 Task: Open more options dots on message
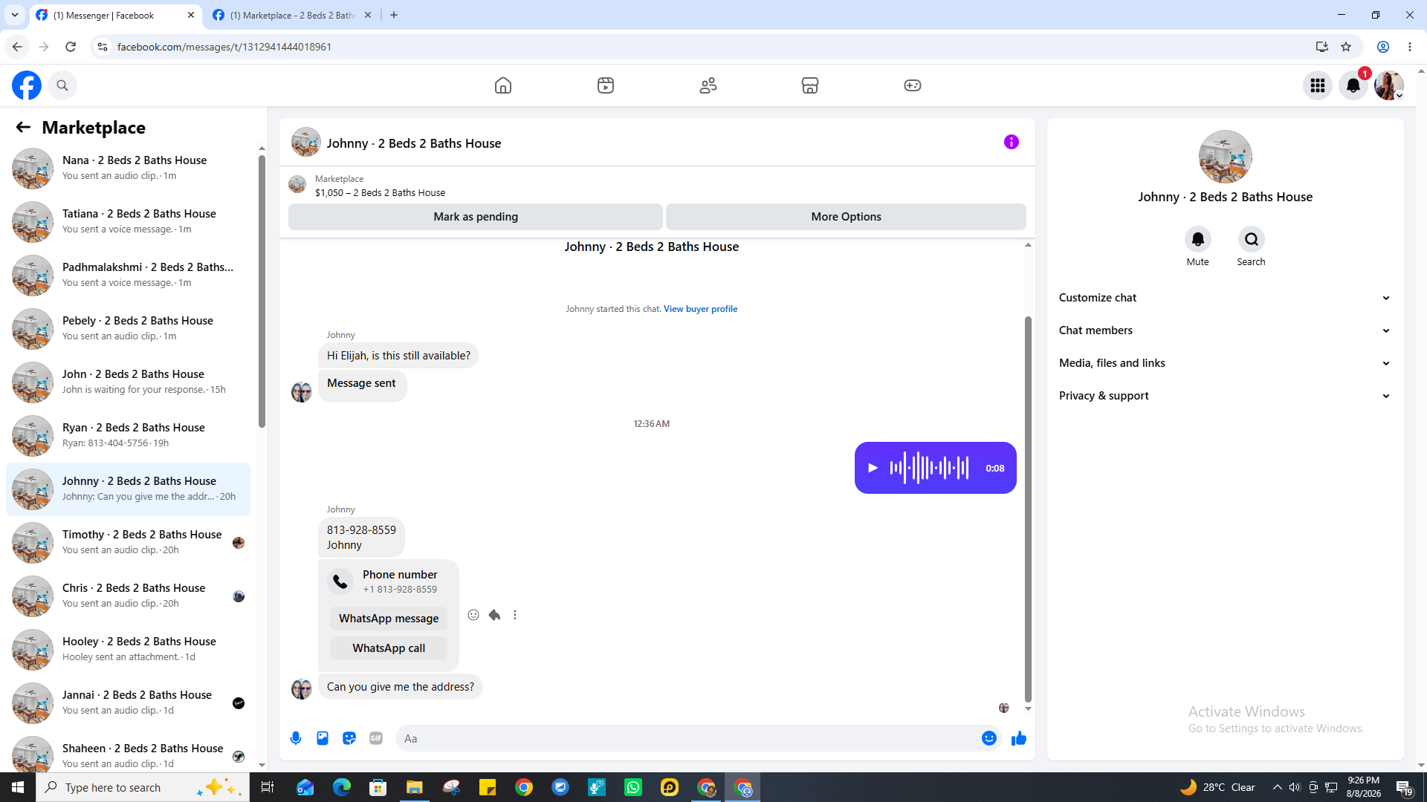(x=515, y=615)
